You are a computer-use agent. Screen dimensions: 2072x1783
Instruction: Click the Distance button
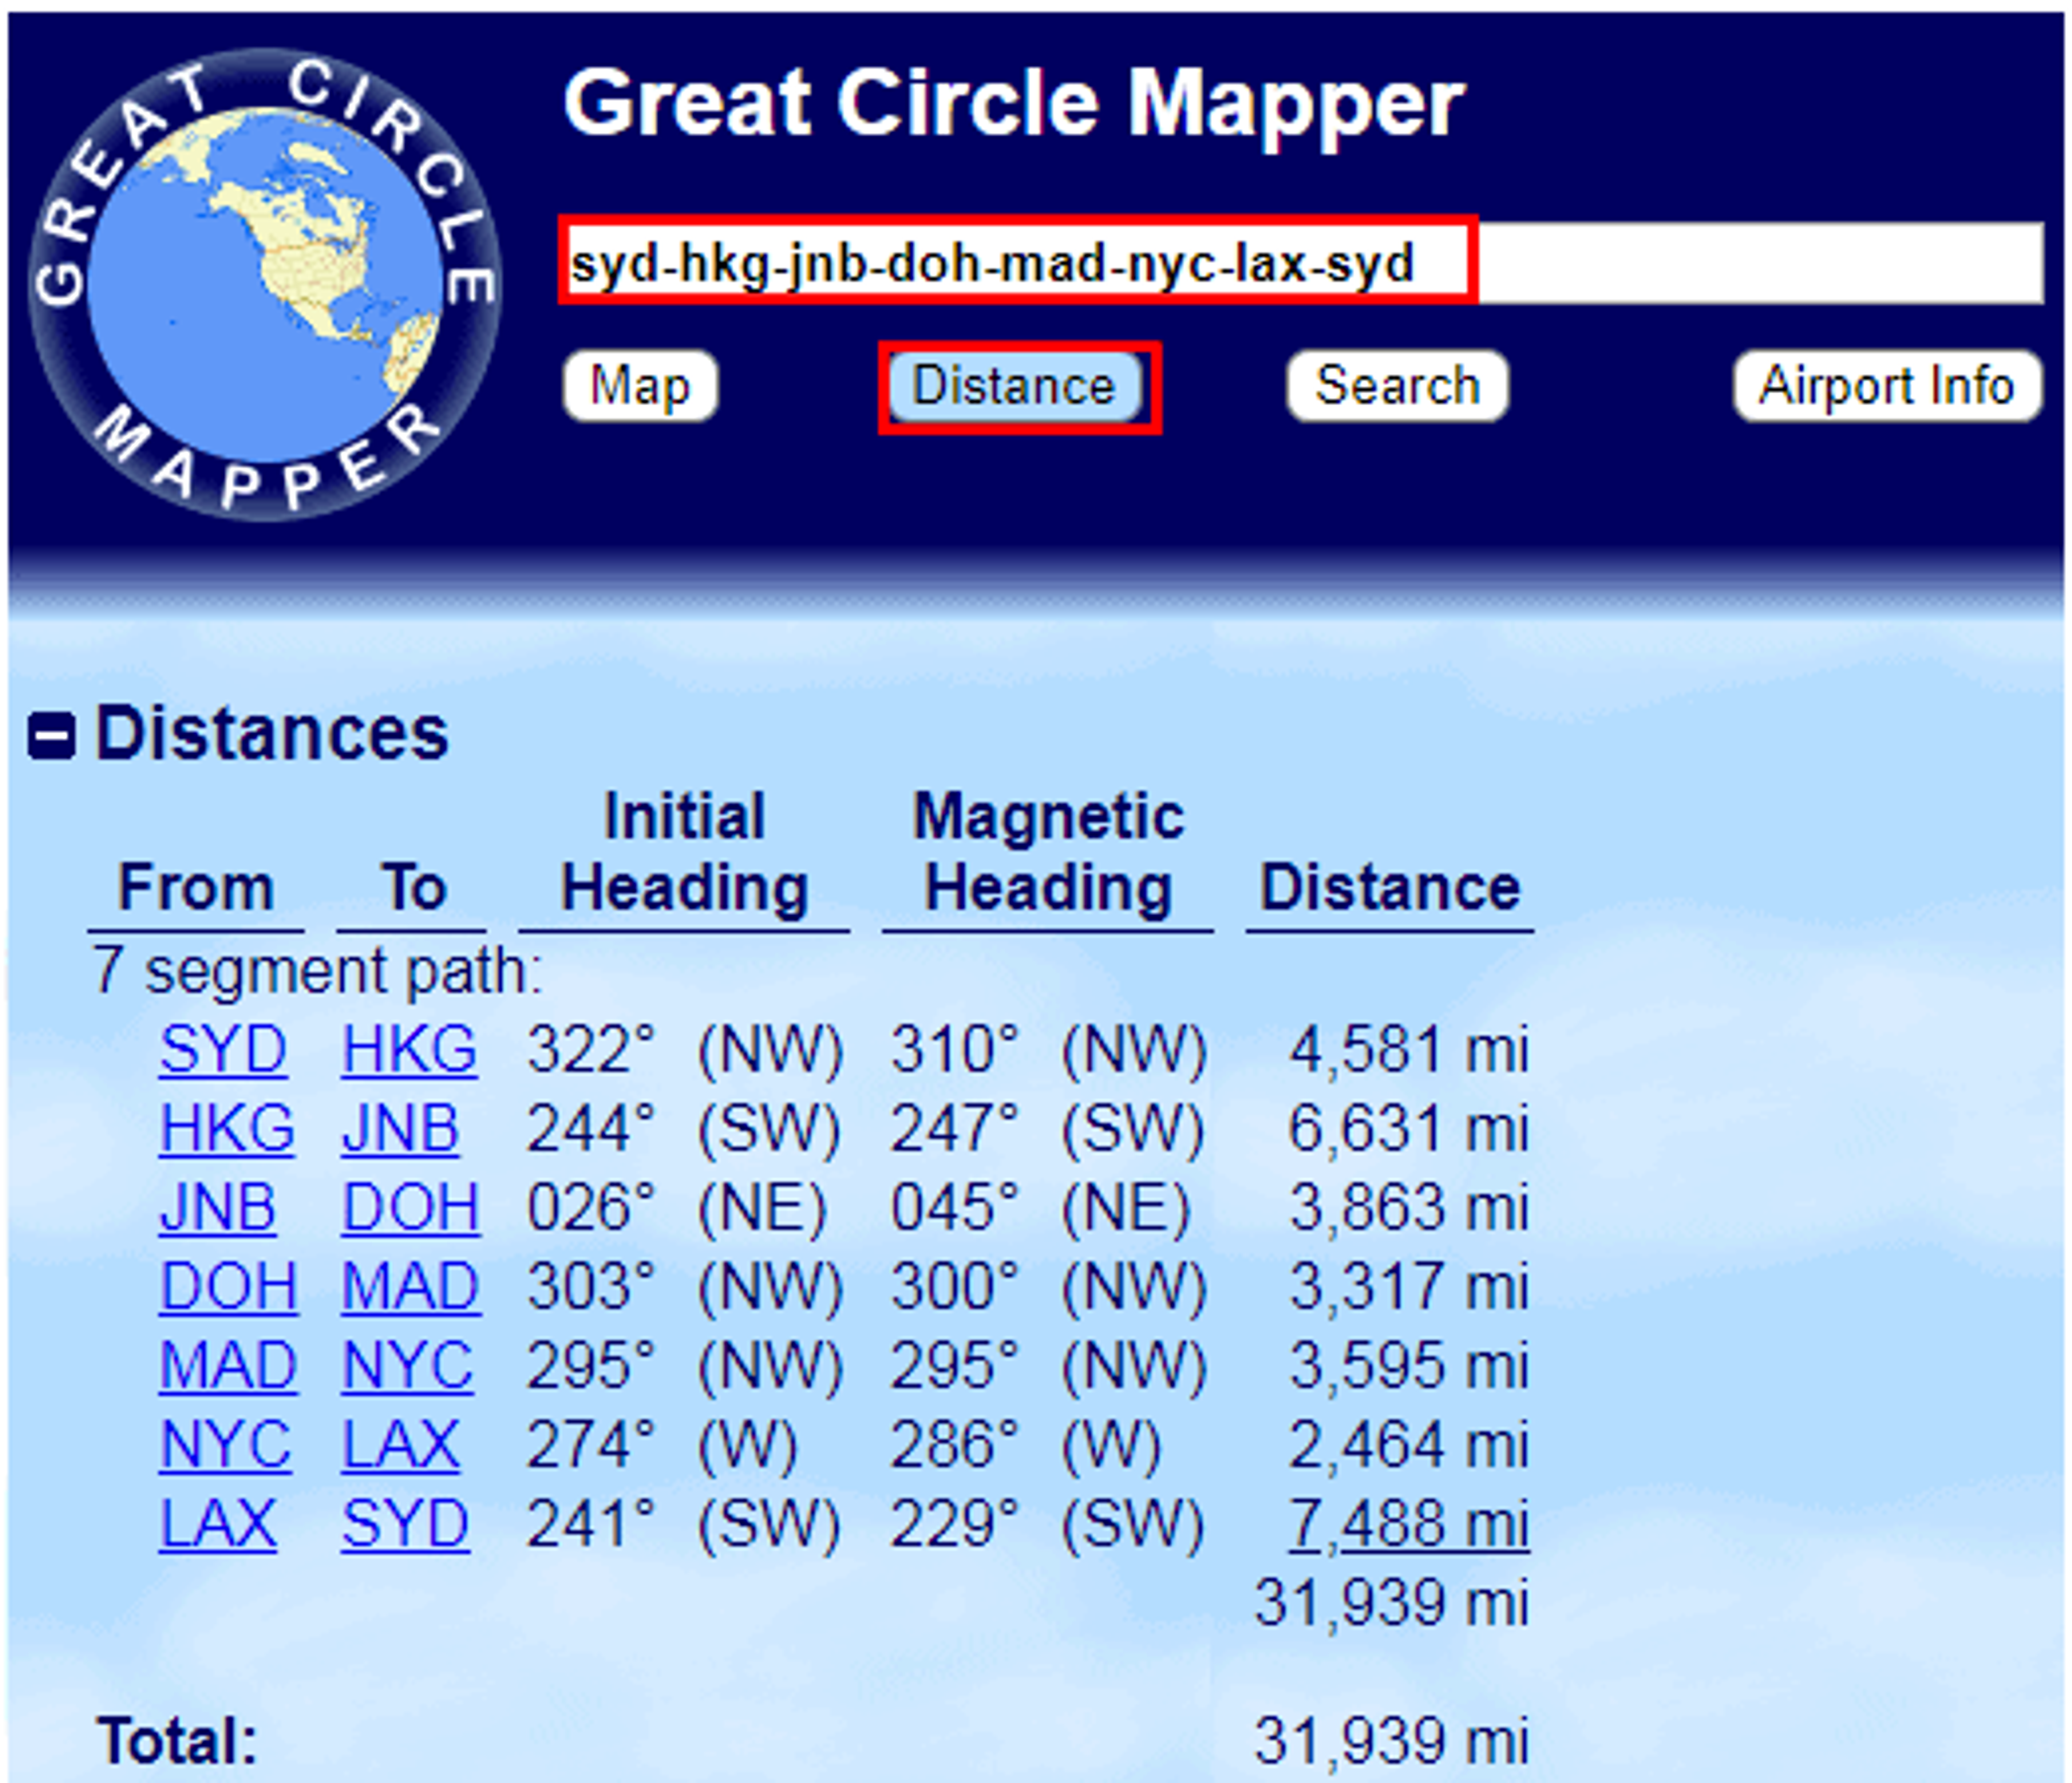tap(1014, 386)
